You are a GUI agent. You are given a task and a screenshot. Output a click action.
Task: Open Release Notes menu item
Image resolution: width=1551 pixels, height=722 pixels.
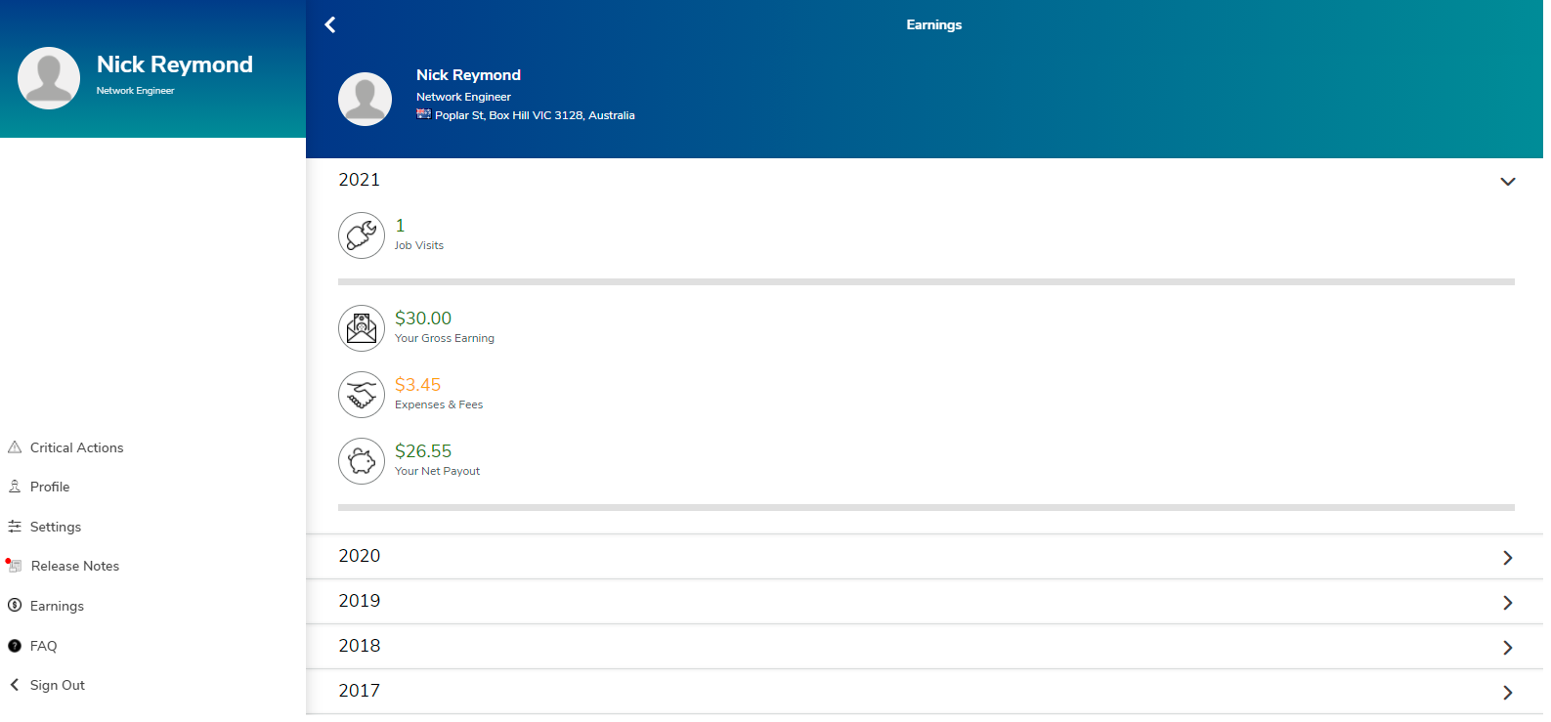click(x=75, y=566)
